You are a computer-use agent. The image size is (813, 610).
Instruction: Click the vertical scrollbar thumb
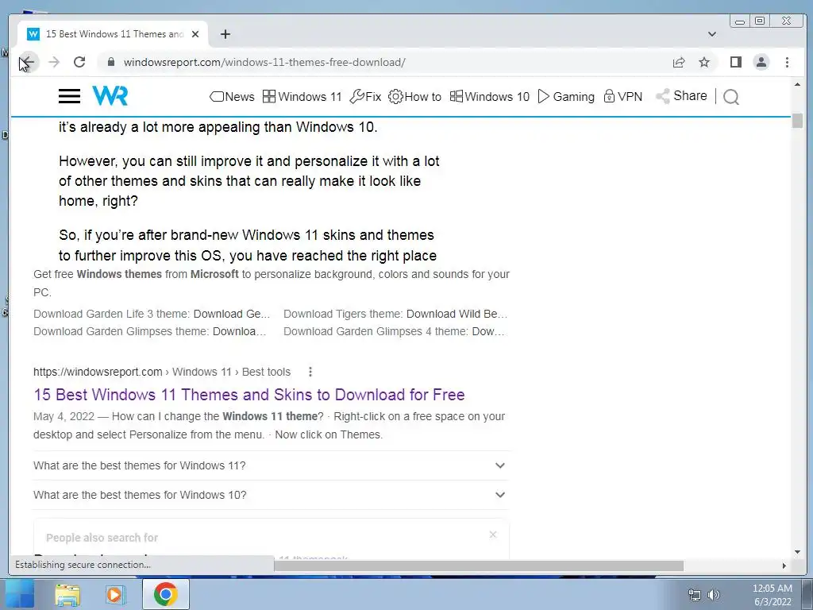coord(797,121)
